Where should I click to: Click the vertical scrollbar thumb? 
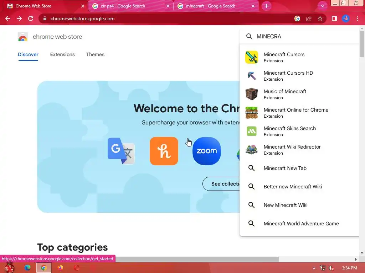tap(362, 44)
